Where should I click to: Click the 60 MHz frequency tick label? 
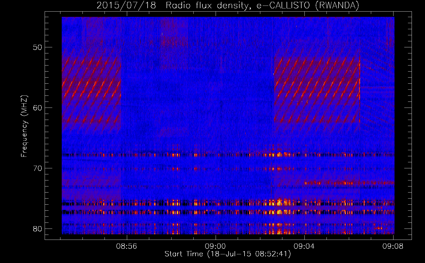[38, 108]
